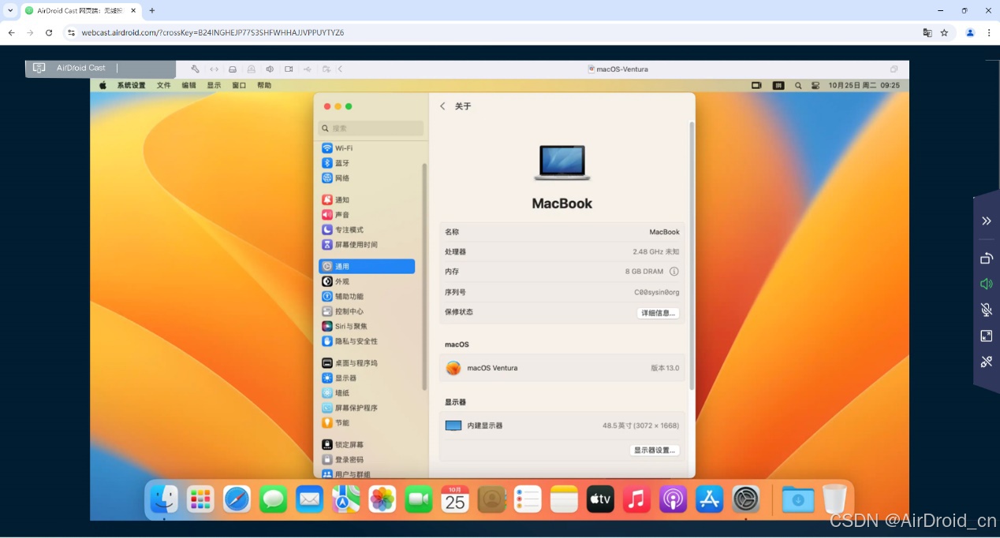Open the 帮助 menu
Viewport: 1000px width, 538px height.
pyautogui.click(x=263, y=85)
